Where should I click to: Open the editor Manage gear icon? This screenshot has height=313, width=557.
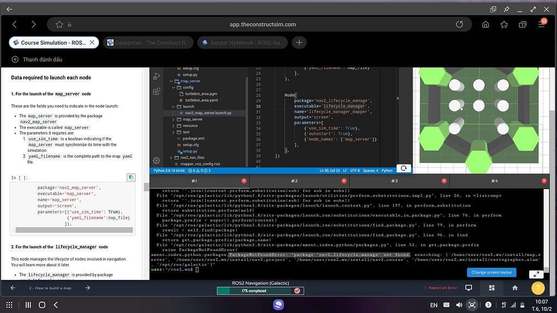point(157,160)
